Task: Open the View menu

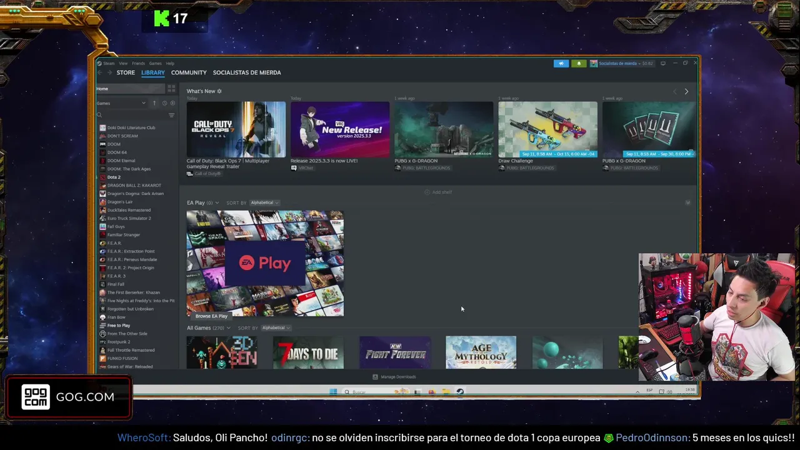Action: click(123, 63)
